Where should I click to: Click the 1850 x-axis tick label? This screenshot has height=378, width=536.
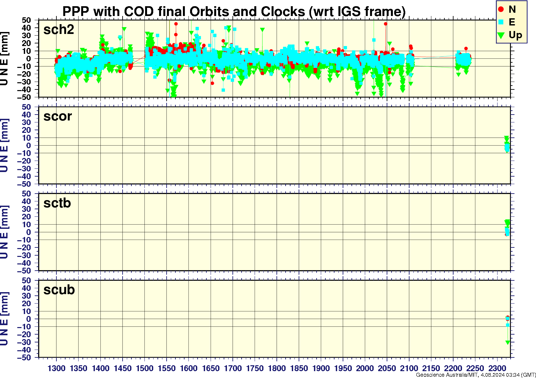299,368
